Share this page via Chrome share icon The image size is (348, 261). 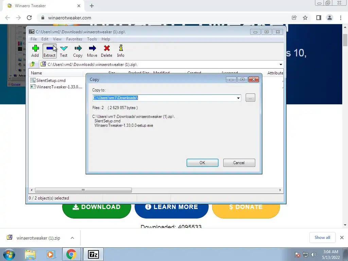coord(294,18)
